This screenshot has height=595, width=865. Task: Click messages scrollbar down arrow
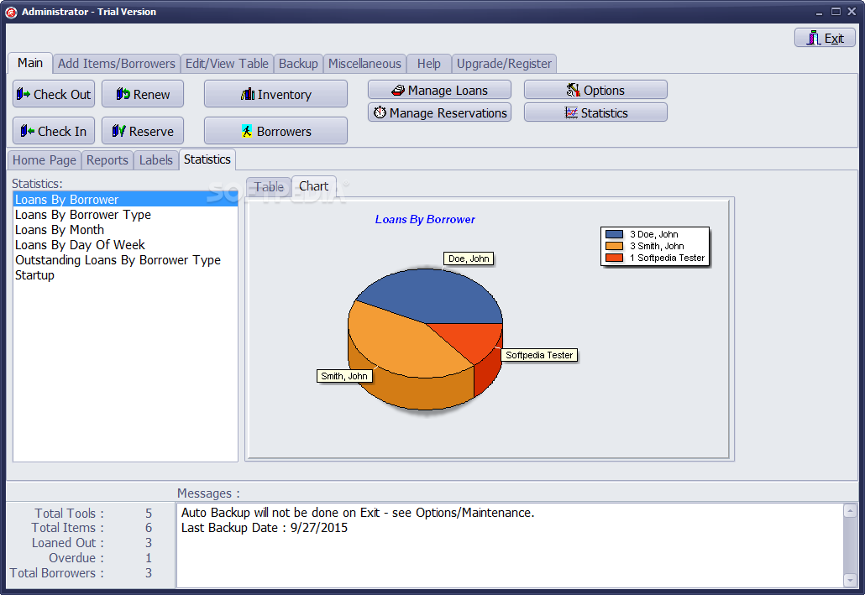850,580
